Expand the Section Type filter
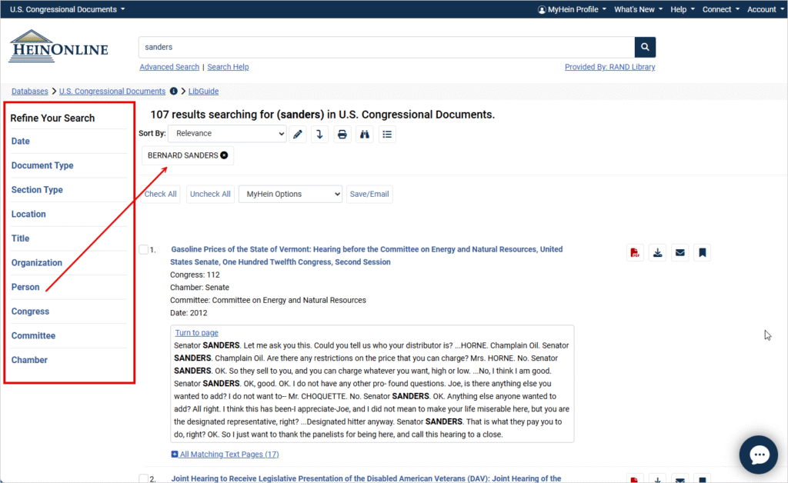Image resolution: width=788 pixels, height=483 pixels. 37,190
